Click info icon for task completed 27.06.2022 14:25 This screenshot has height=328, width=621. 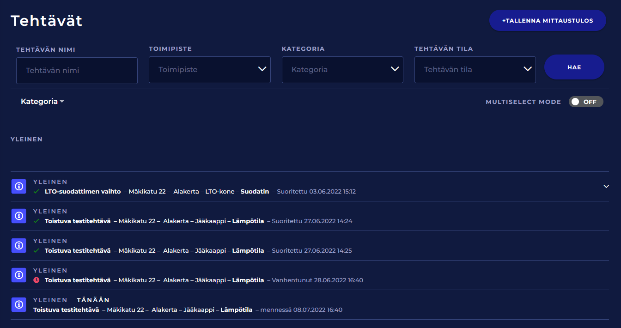click(x=18, y=245)
